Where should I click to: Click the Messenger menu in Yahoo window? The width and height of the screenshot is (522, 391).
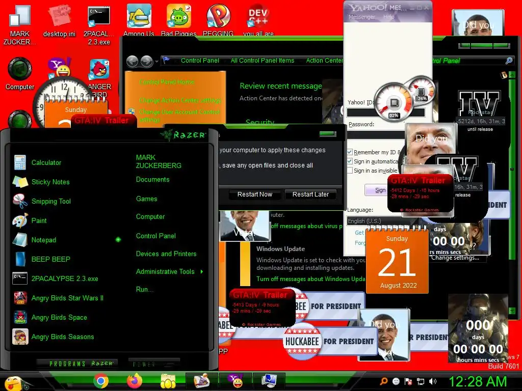pyautogui.click(x=361, y=17)
